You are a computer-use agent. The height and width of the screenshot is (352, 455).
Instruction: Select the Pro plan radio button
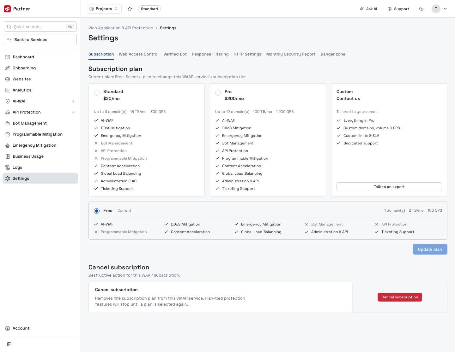click(218, 93)
